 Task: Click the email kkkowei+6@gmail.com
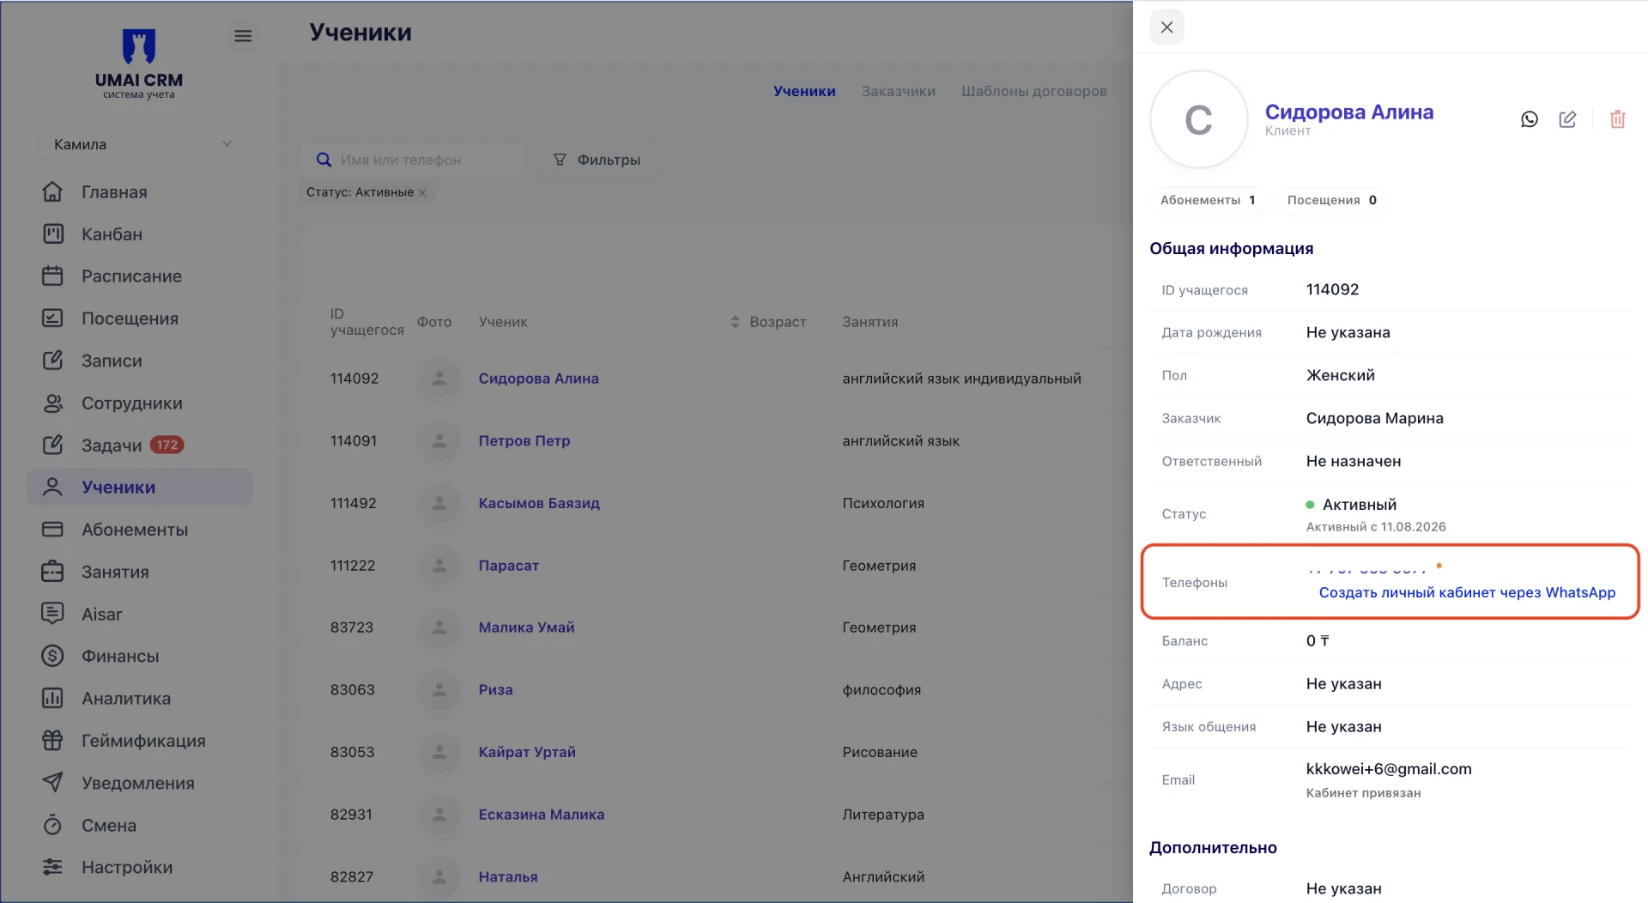[1389, 769]
